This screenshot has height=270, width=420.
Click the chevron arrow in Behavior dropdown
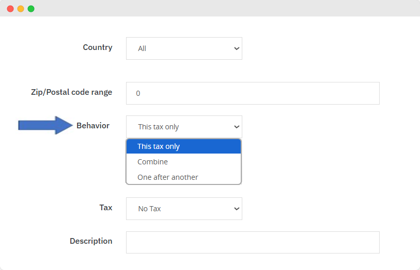(x=237, y=127)
